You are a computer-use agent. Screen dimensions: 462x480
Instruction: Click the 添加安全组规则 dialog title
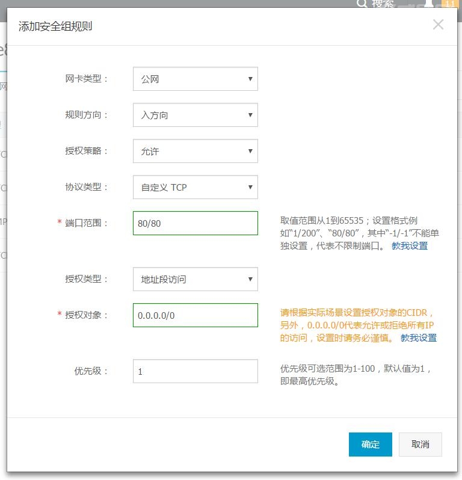coord(55,26)
